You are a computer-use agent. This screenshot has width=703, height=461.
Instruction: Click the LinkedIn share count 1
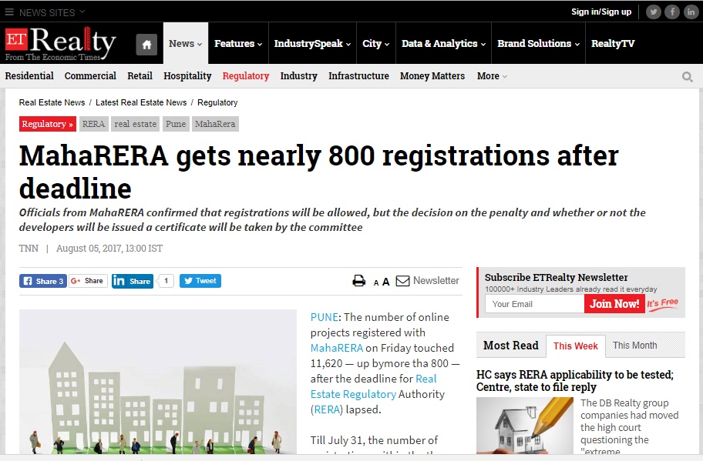point(166,281)
